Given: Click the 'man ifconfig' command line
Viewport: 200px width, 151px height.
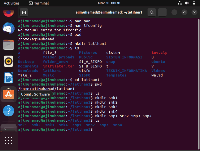Looking at the screenshot, I should point(88,26).
